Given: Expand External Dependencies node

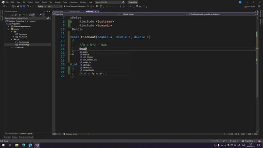Looking at the screenshot, I should point(9,26).
